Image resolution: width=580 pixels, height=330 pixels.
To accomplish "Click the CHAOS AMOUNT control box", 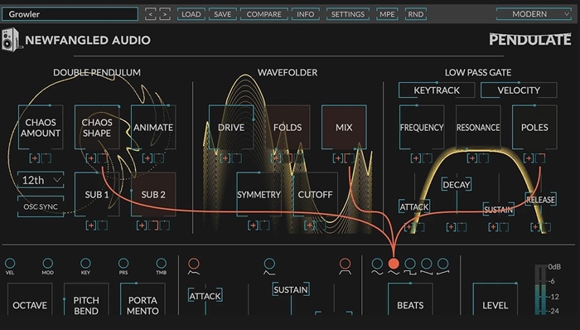I will 41,127.
